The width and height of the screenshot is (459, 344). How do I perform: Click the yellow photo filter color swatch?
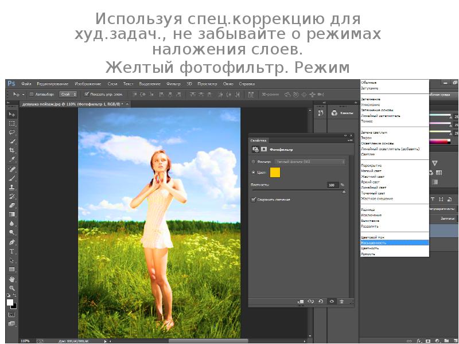(275, 172)
